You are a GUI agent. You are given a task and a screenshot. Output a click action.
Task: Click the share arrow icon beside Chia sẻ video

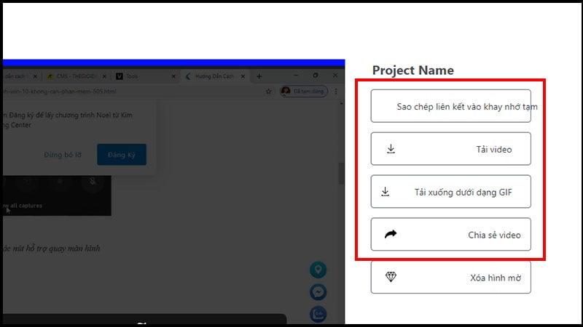tap(391, 234)
